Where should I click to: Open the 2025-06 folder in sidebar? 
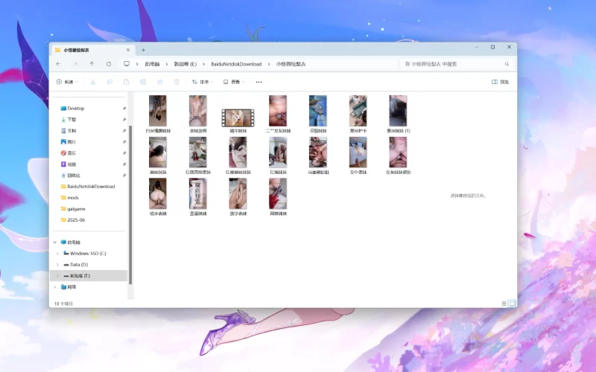(76, 219)
